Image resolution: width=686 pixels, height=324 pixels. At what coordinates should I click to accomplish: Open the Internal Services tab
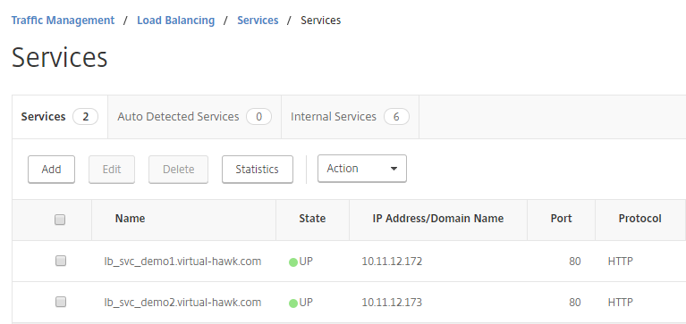[x=350, y=117]
